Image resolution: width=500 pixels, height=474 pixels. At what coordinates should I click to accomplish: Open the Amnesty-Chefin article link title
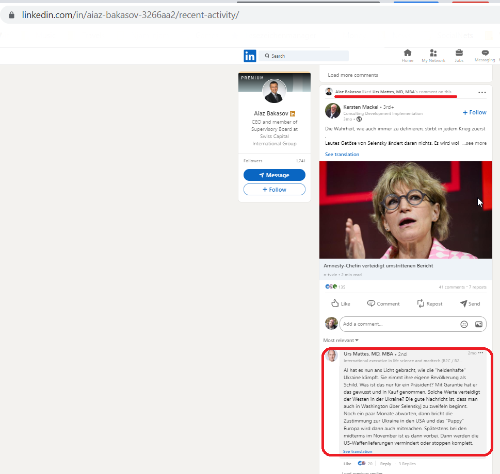[x=378, y=265]
